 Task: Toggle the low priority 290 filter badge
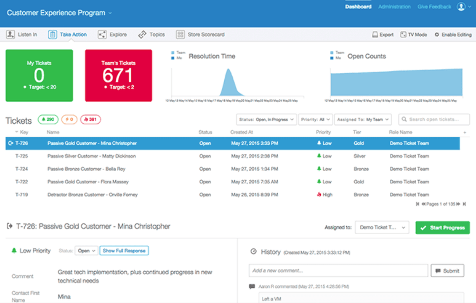pos(48,119)
